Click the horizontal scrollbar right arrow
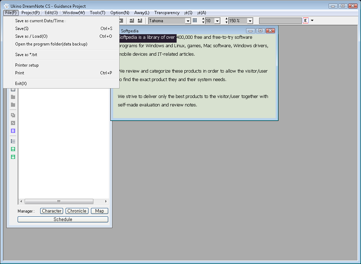Image resolution: width=361 pixels, height=264 pixels. (106, 201)
